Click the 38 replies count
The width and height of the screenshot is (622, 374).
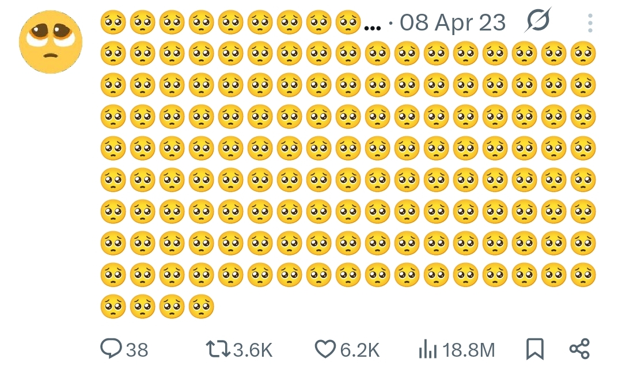click(x=137, y=350)
